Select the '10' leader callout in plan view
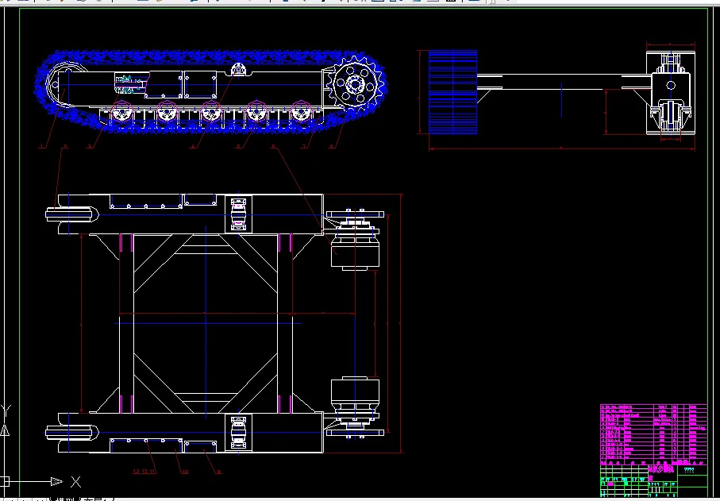This screenshot has width=720, height=501. pos(185,471)
